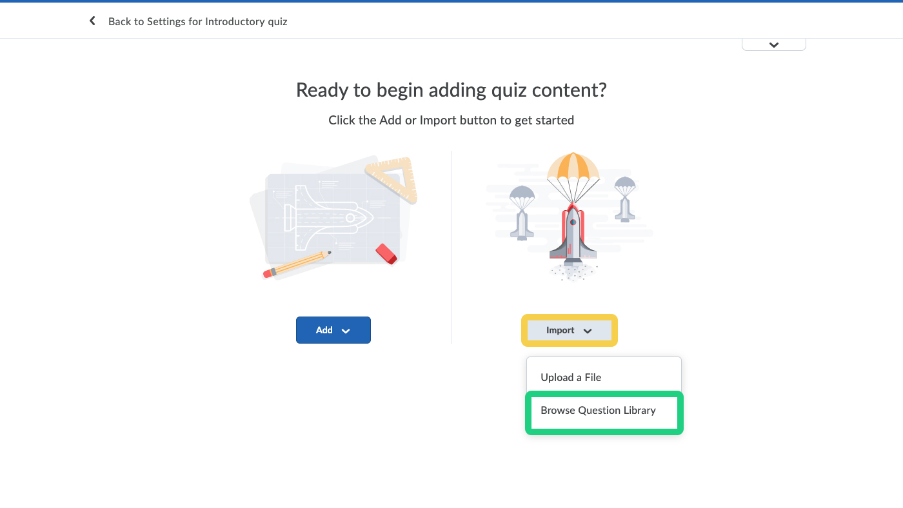This screenshot has height=508, width=903.
Task: Click the red eraser graphic
Action: [x=386, y=253]
